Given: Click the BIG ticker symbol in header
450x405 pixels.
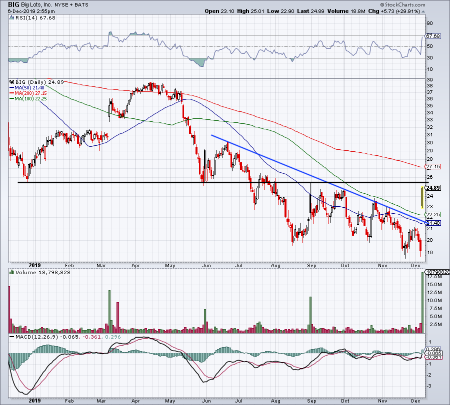Looking at the screenshot, I should 13,4.
